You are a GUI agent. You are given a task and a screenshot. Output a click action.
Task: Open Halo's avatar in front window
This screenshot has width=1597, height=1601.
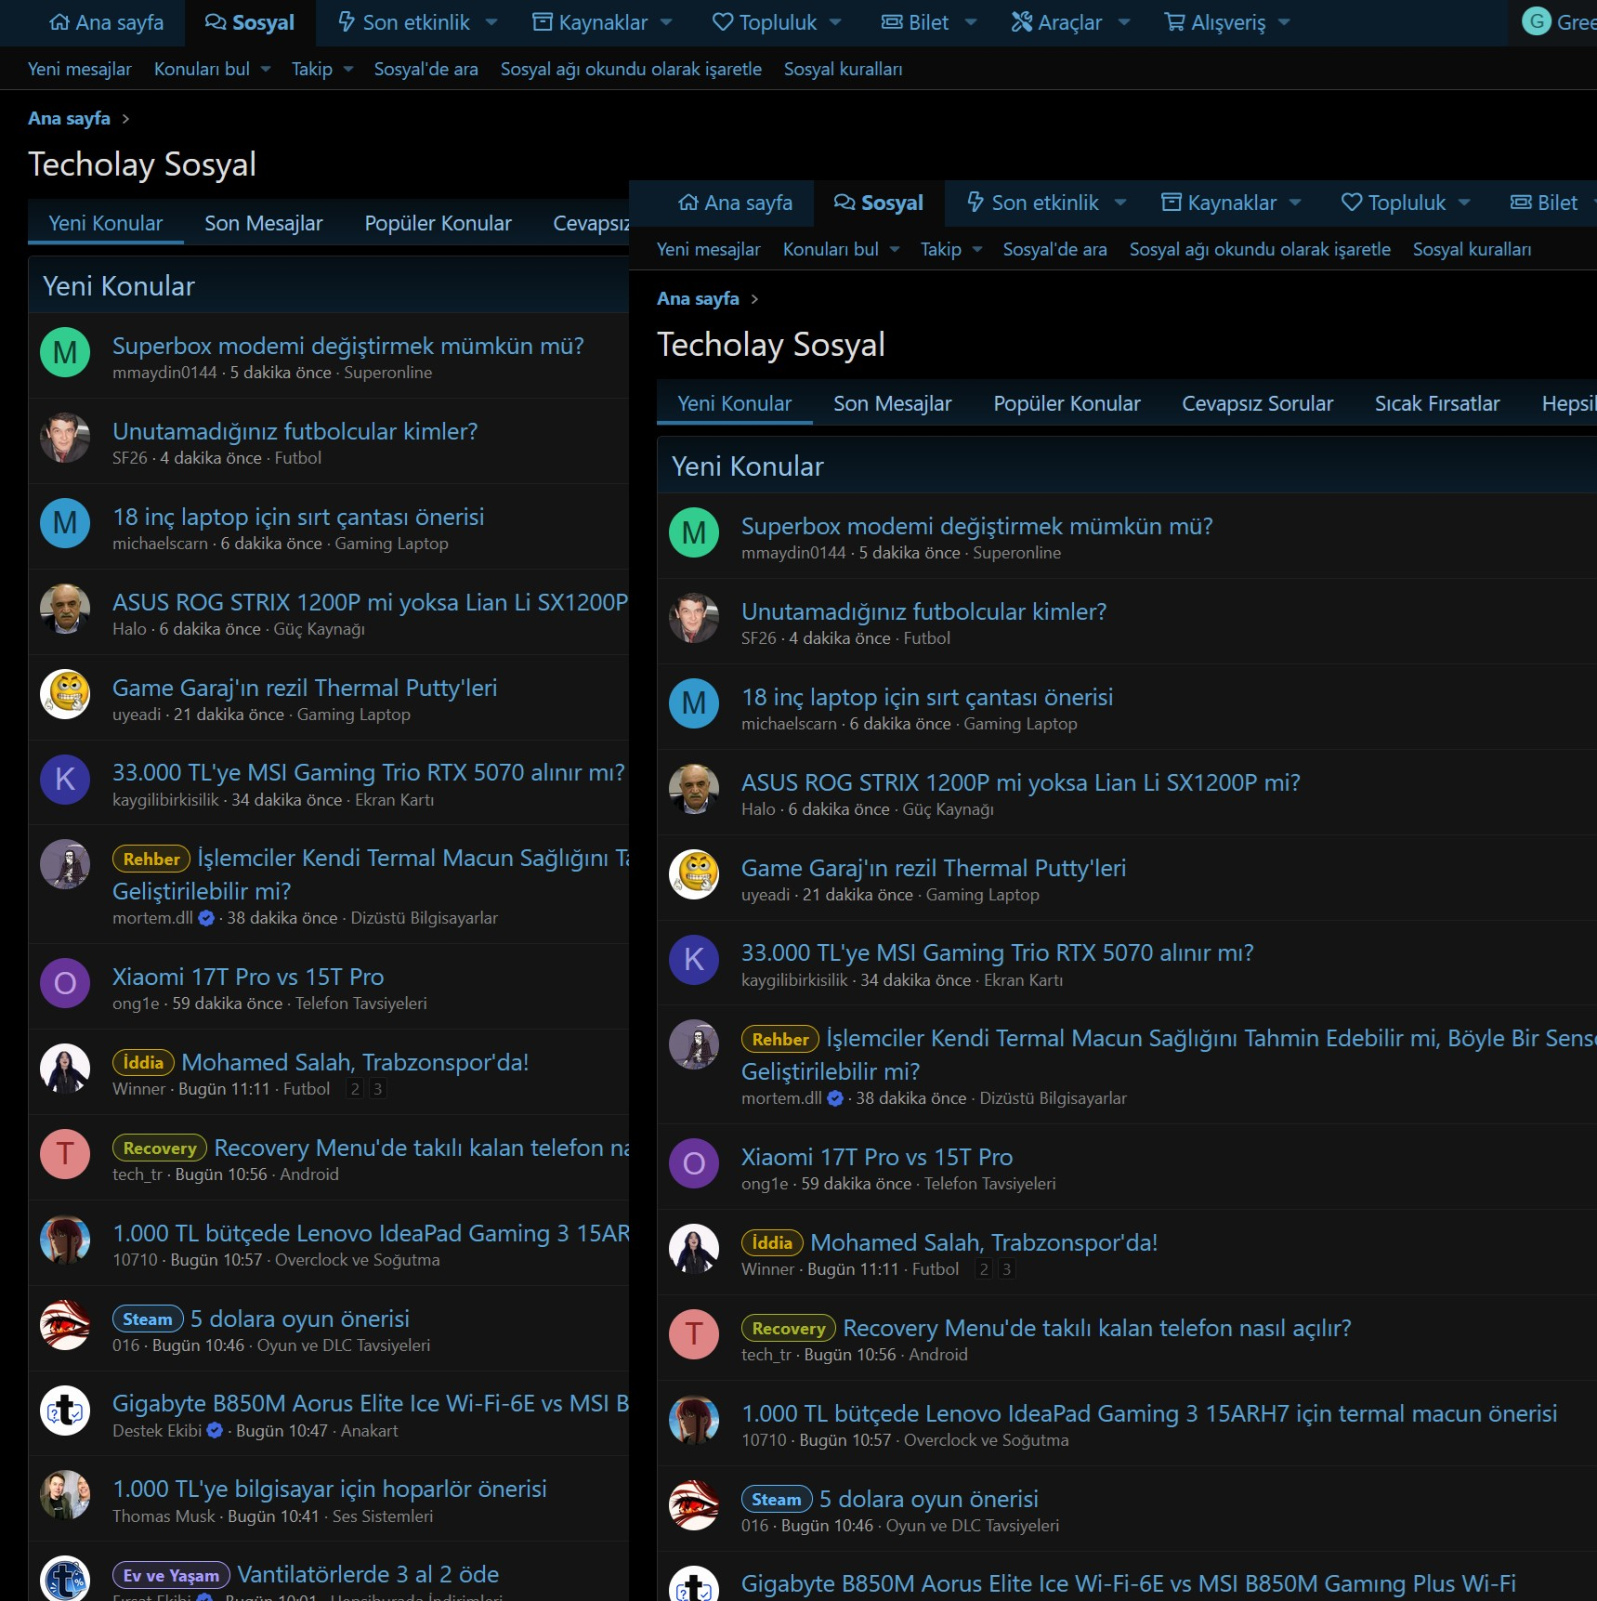tap(694, 790)
